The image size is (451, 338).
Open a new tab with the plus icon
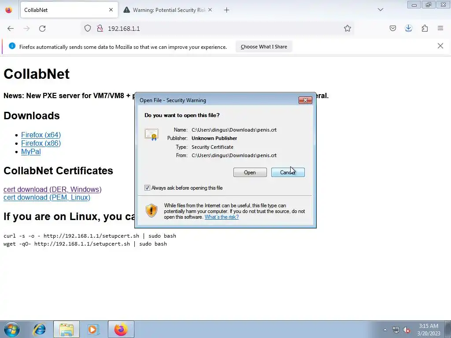point(227,10)
